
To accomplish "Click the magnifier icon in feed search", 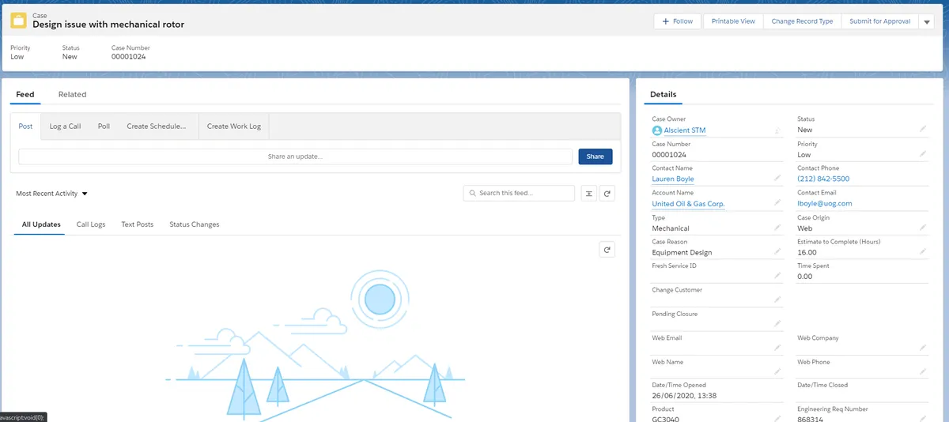I will tap(473, 193).
